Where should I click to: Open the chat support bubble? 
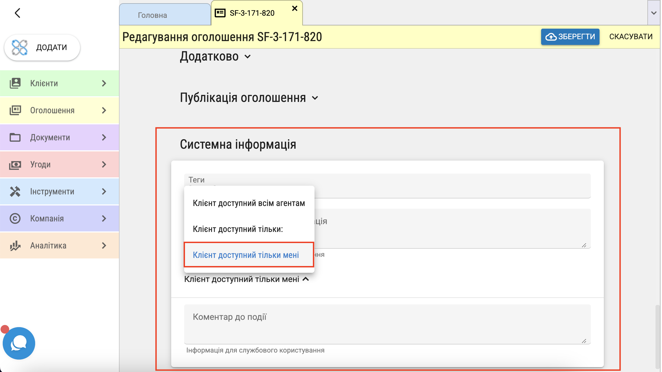pyautogui.click(x=19, y=343)
